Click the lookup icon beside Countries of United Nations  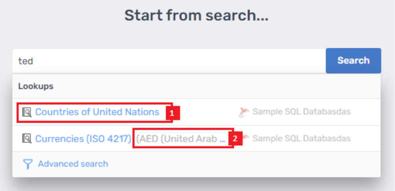pyautogui.click(x=27, y=112)
